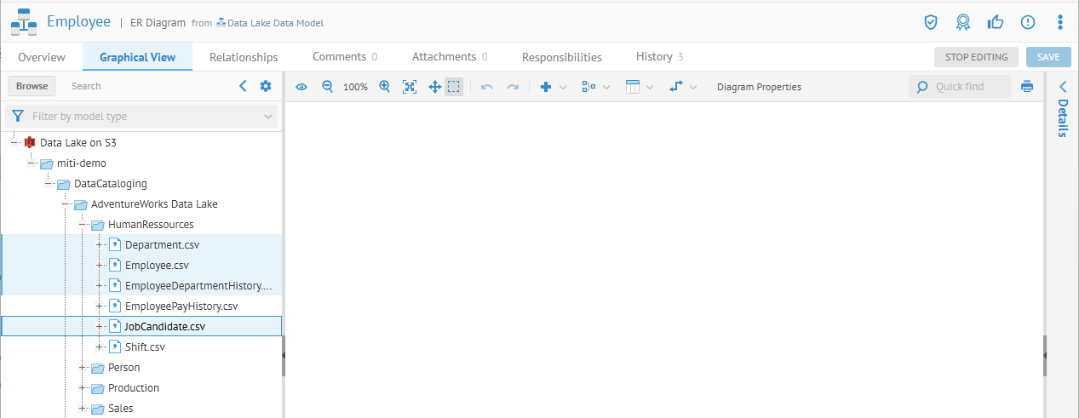The height and width of the screenshot is (418, 1079).
Task: Click the STOP EDITING button
Action: 976,57
